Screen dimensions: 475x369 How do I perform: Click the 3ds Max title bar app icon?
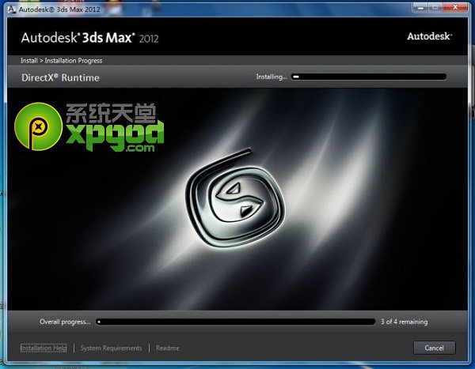click(9, 7)
